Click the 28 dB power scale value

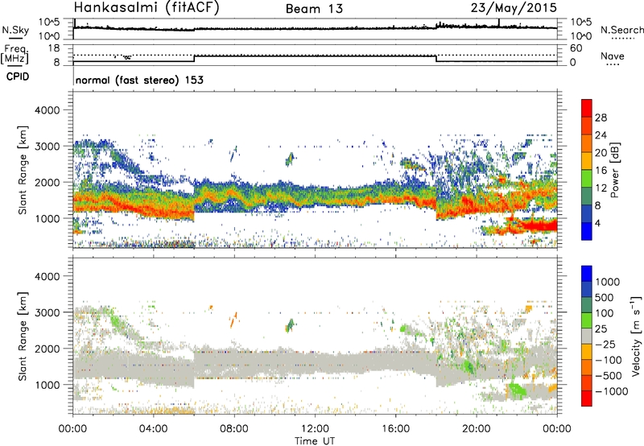(x=601, y=118)
